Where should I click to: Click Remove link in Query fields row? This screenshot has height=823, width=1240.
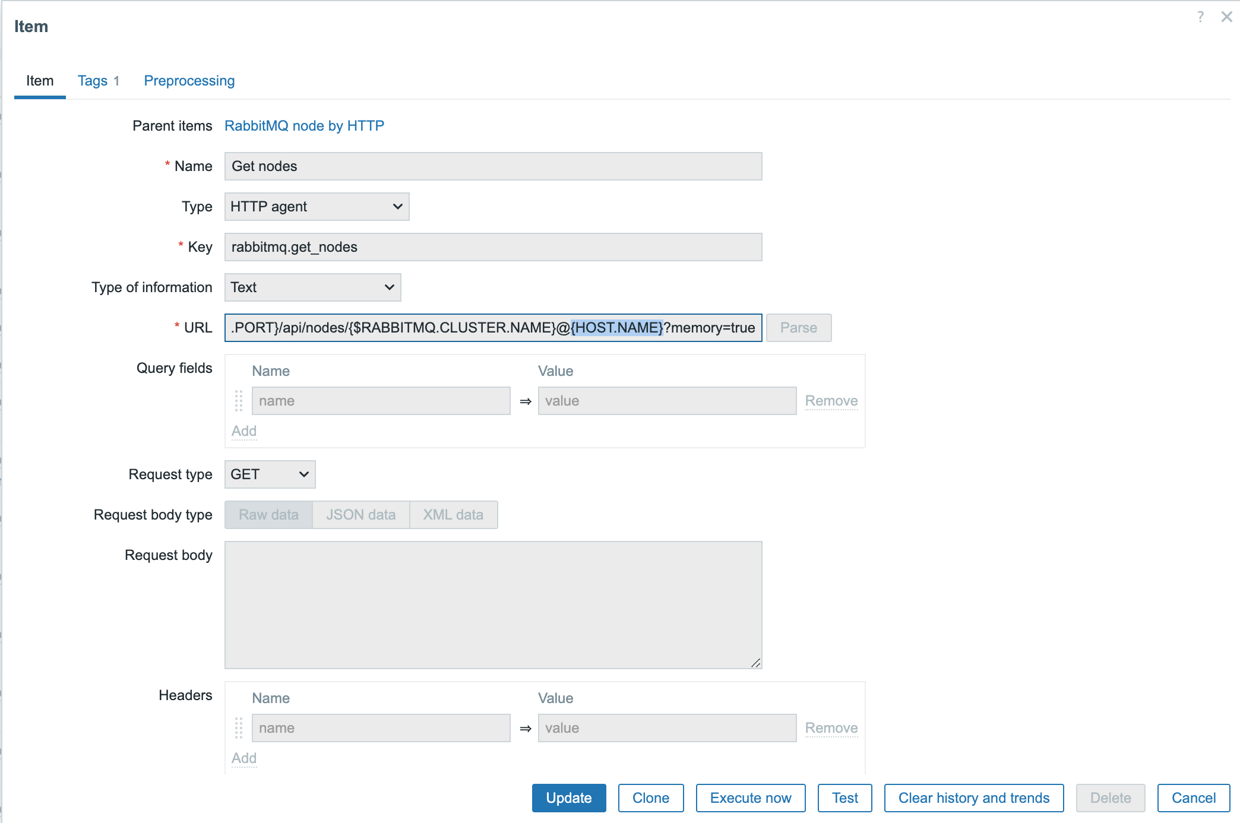[831, 401]
